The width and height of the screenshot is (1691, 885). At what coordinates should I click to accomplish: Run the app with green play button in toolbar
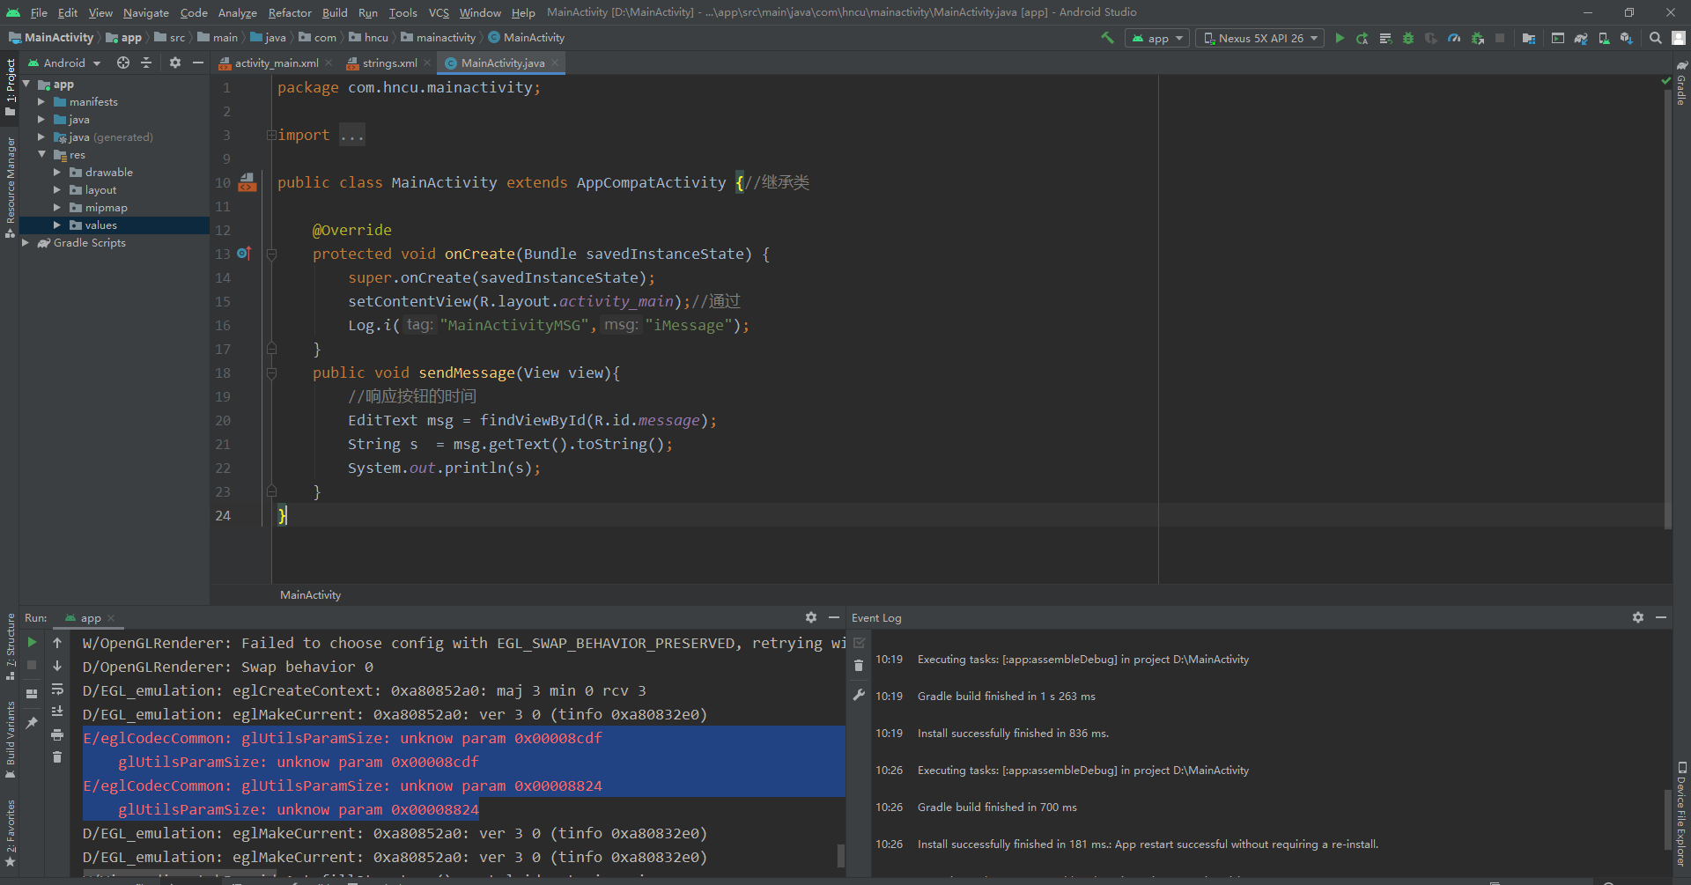point(1340,38)
